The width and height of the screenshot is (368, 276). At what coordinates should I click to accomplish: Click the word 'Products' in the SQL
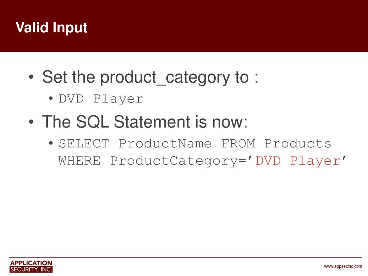[x=298, y=143]
